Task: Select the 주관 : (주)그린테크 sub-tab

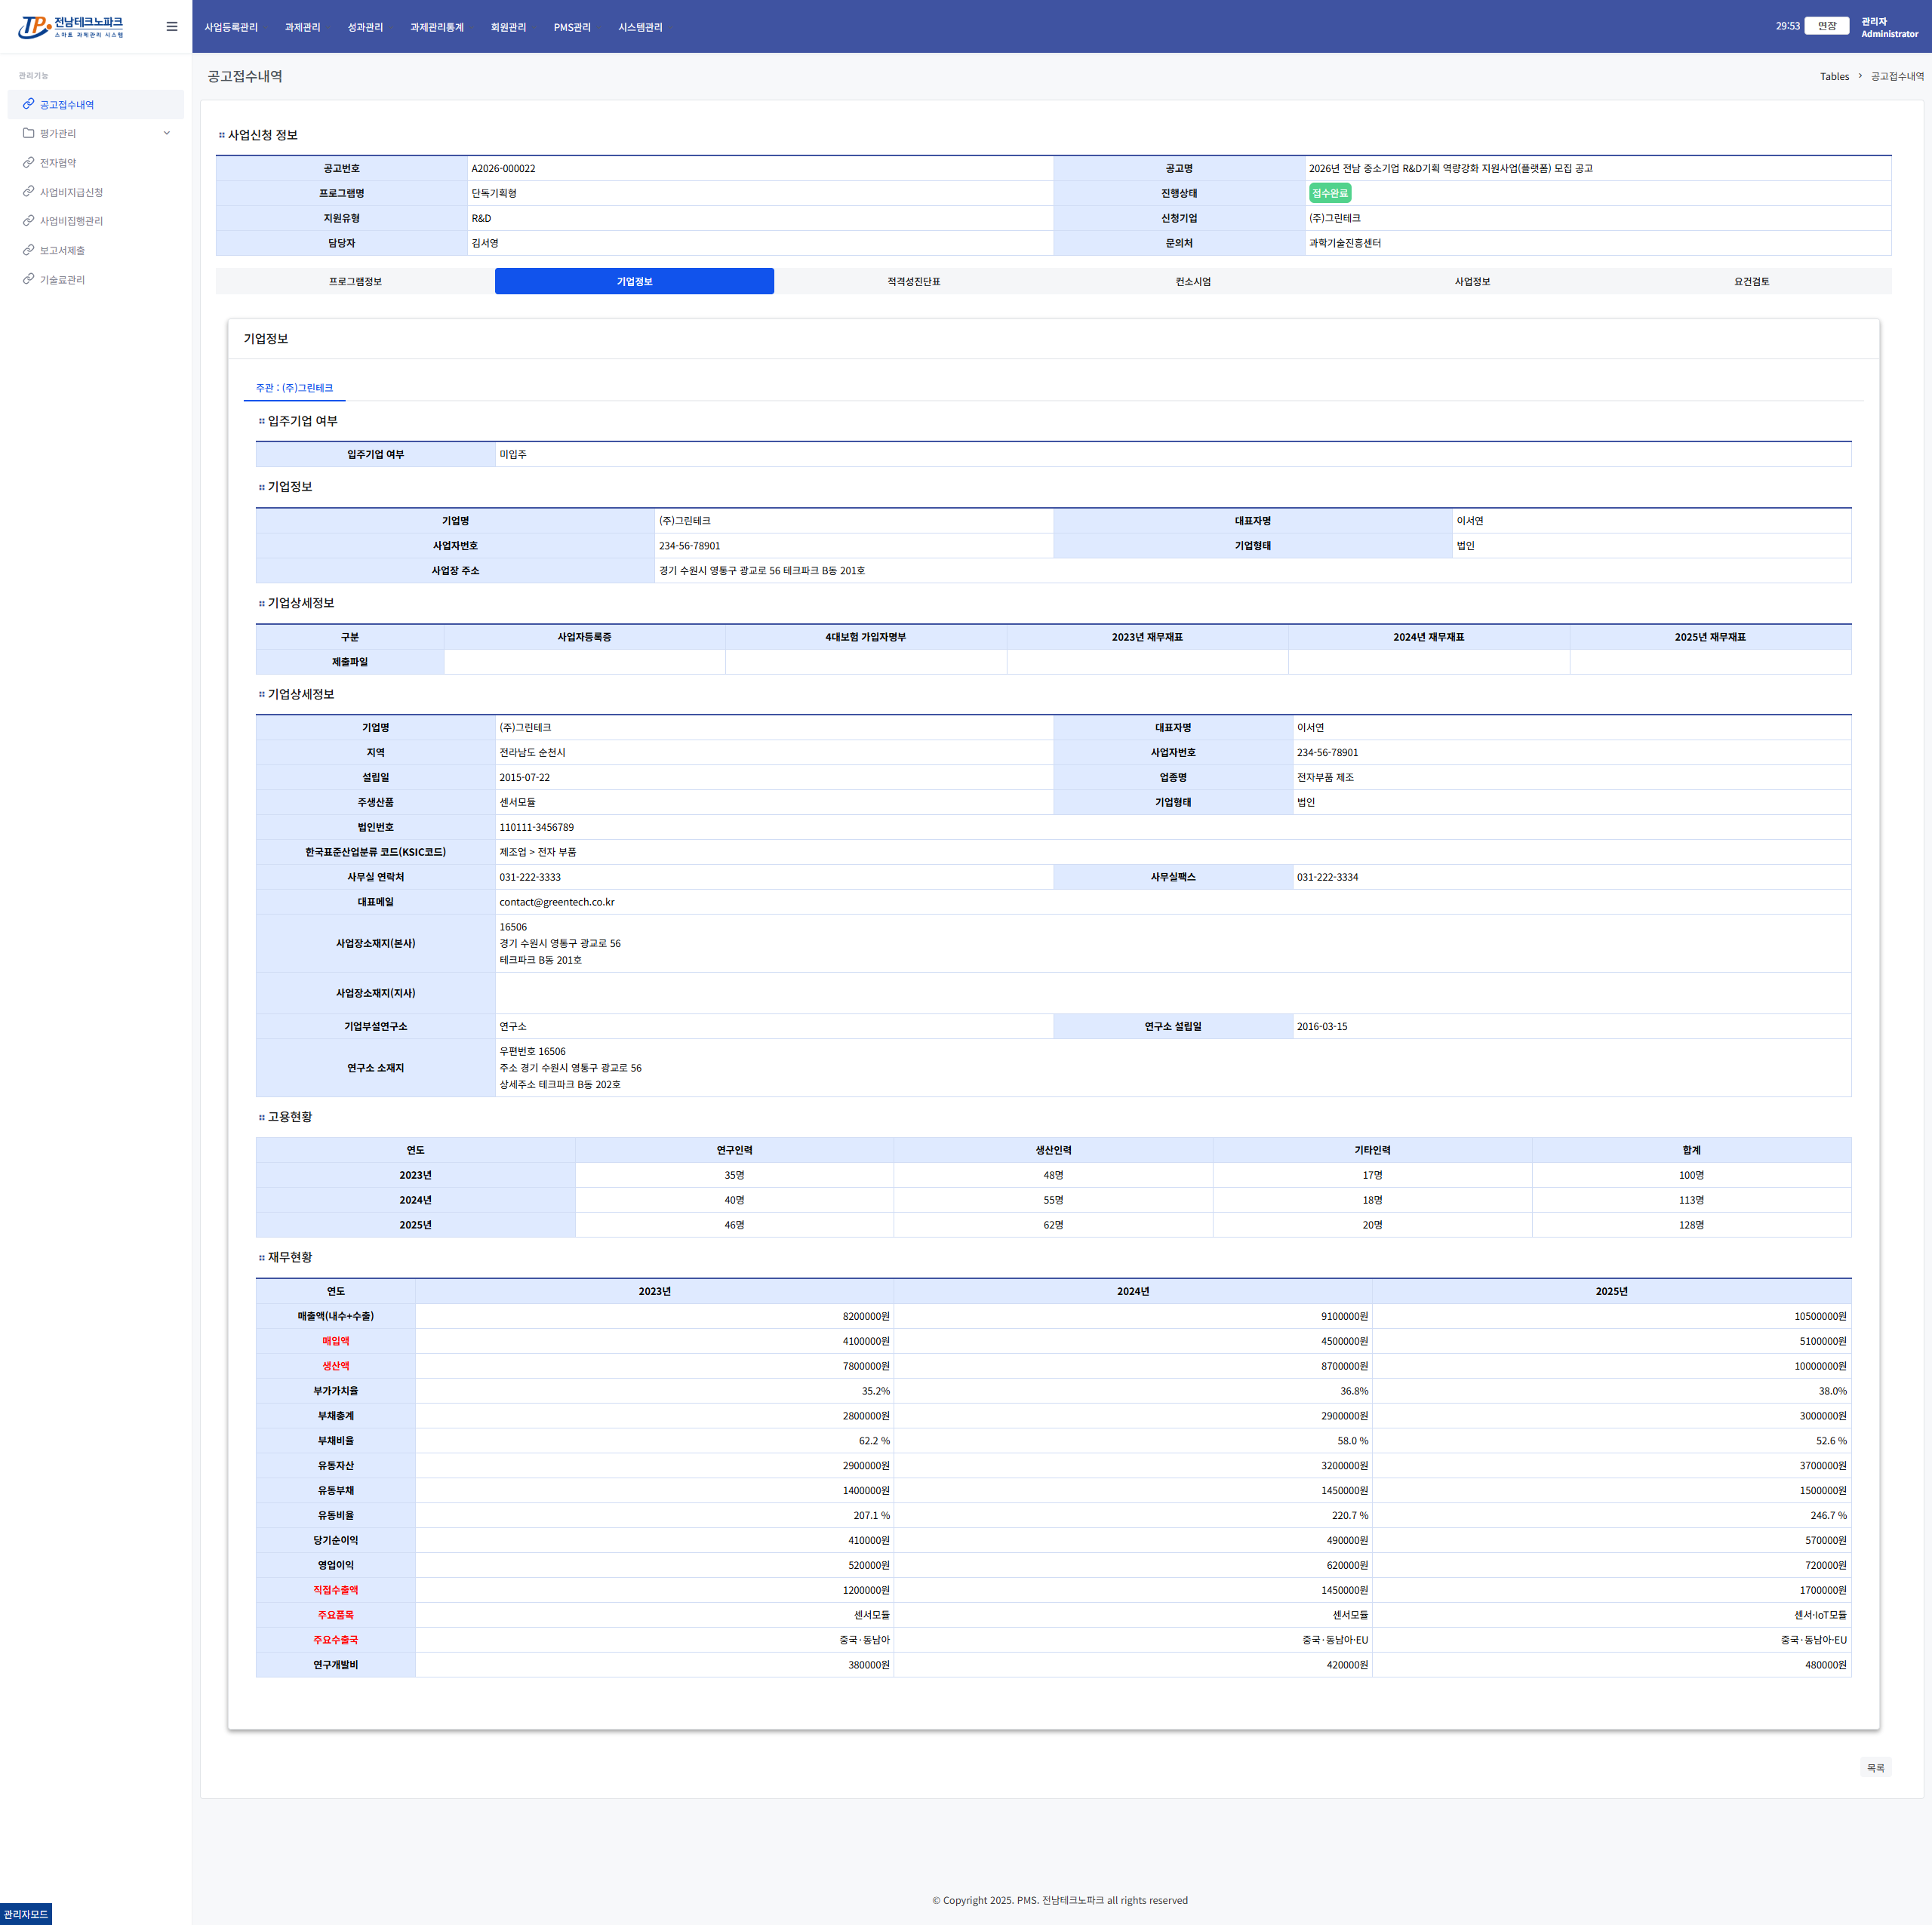Action: click(x=295, y=388)
